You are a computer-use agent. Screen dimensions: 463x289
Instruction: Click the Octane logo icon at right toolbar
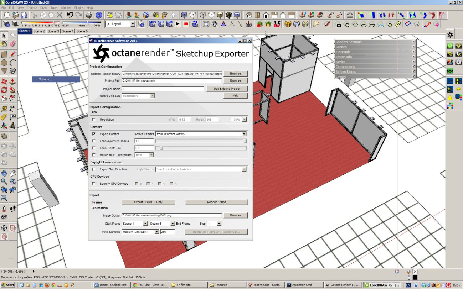click(x=450, y=35)
